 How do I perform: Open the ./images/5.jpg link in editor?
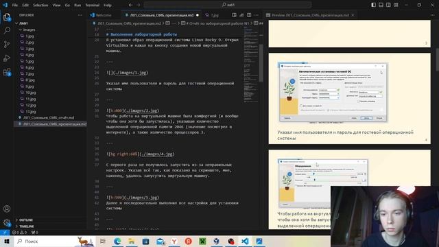coord(142,198)
